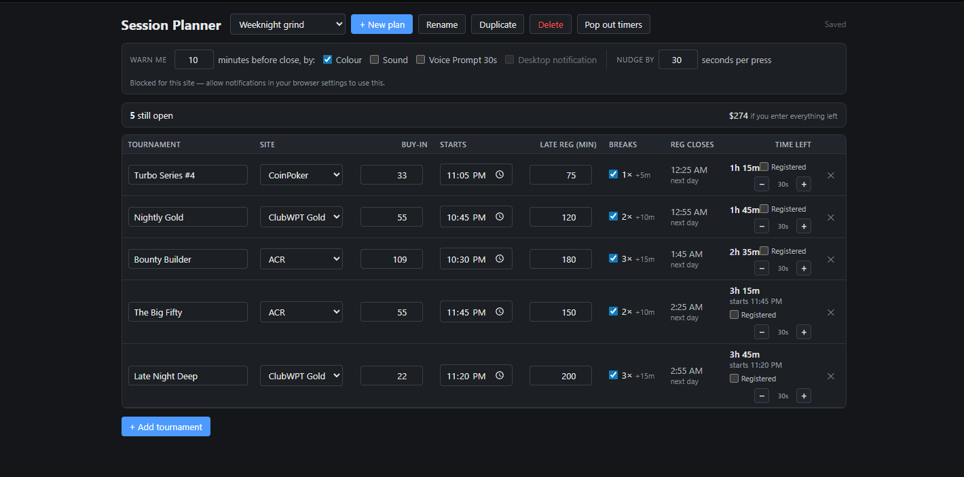Duplicate the current plan
The height and width of the screenshot is (477, 964).
pos(498,24)
